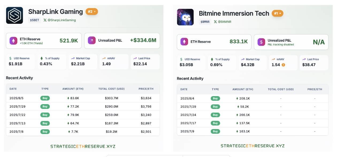
Task: Click the $SBET ticker badge
Action: [x=35, y=20]
